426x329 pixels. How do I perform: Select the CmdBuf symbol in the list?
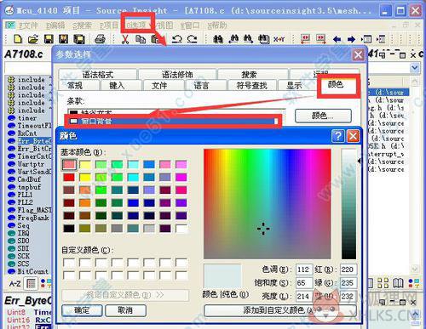pos(29,179)
